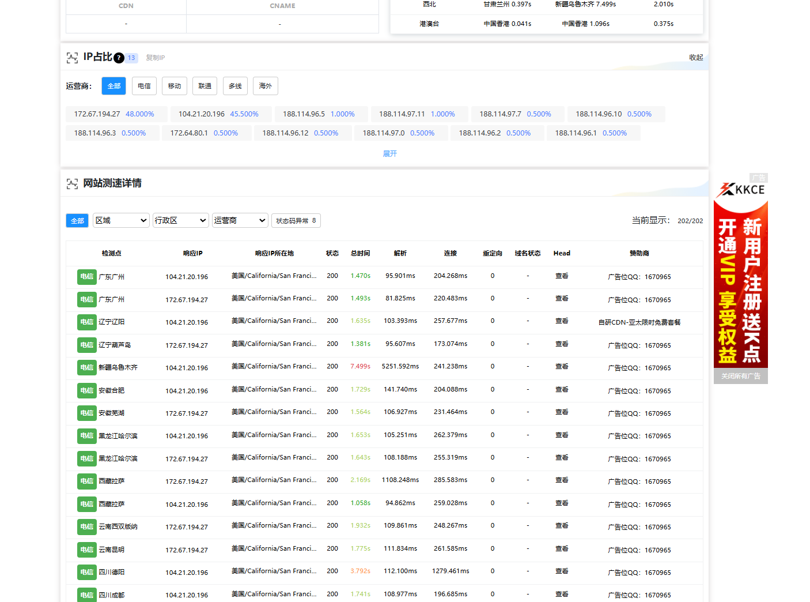Click sponsor link 自研CDN-亚太限时免费套餐
The height and width of the screenshot is (602, 810).
click(639, 322)
